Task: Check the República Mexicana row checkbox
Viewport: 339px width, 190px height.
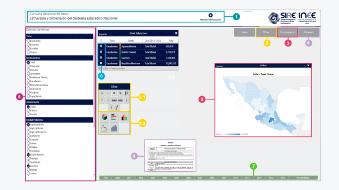Action: point(101,63)
